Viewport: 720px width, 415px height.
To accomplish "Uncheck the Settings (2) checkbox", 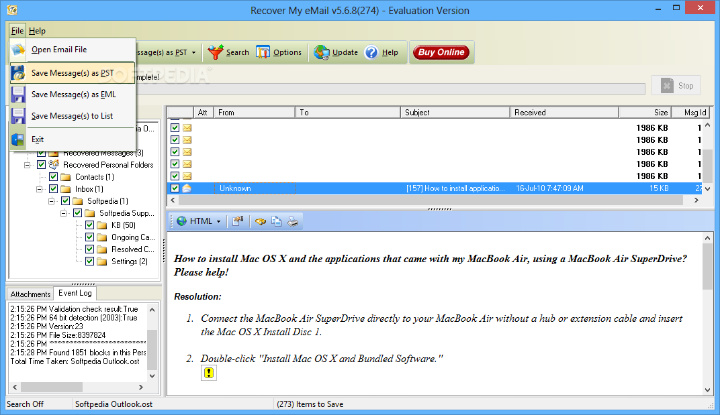I will [89, 261].
